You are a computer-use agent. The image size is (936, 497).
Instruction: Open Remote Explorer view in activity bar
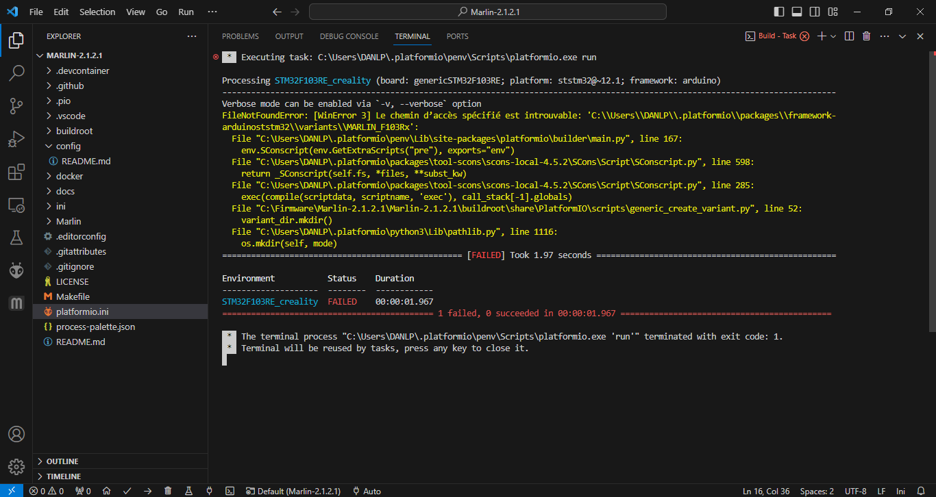pyautogui.click(x=16, y=205)
